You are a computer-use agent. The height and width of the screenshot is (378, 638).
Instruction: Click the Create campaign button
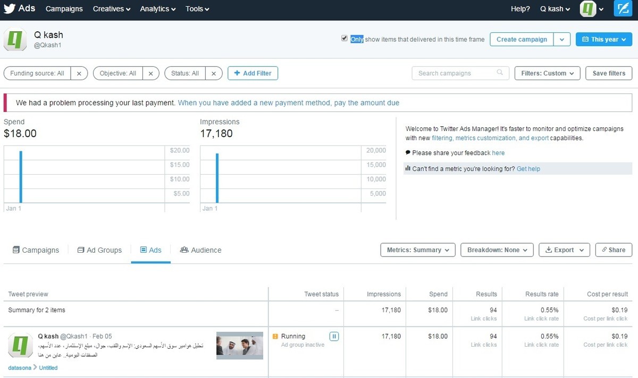pyautogui.click(x=521, y=39)
